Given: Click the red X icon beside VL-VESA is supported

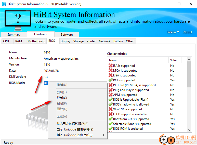Looking at the screenshot, I should point(110,109).
